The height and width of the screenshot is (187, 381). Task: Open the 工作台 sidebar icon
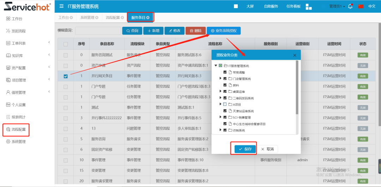click(8, 19)
